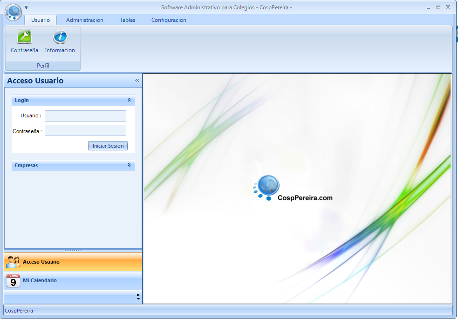458x319 pixels.
Task: Switch to the Administracion ribbon tab
Action: coord(84,20)
